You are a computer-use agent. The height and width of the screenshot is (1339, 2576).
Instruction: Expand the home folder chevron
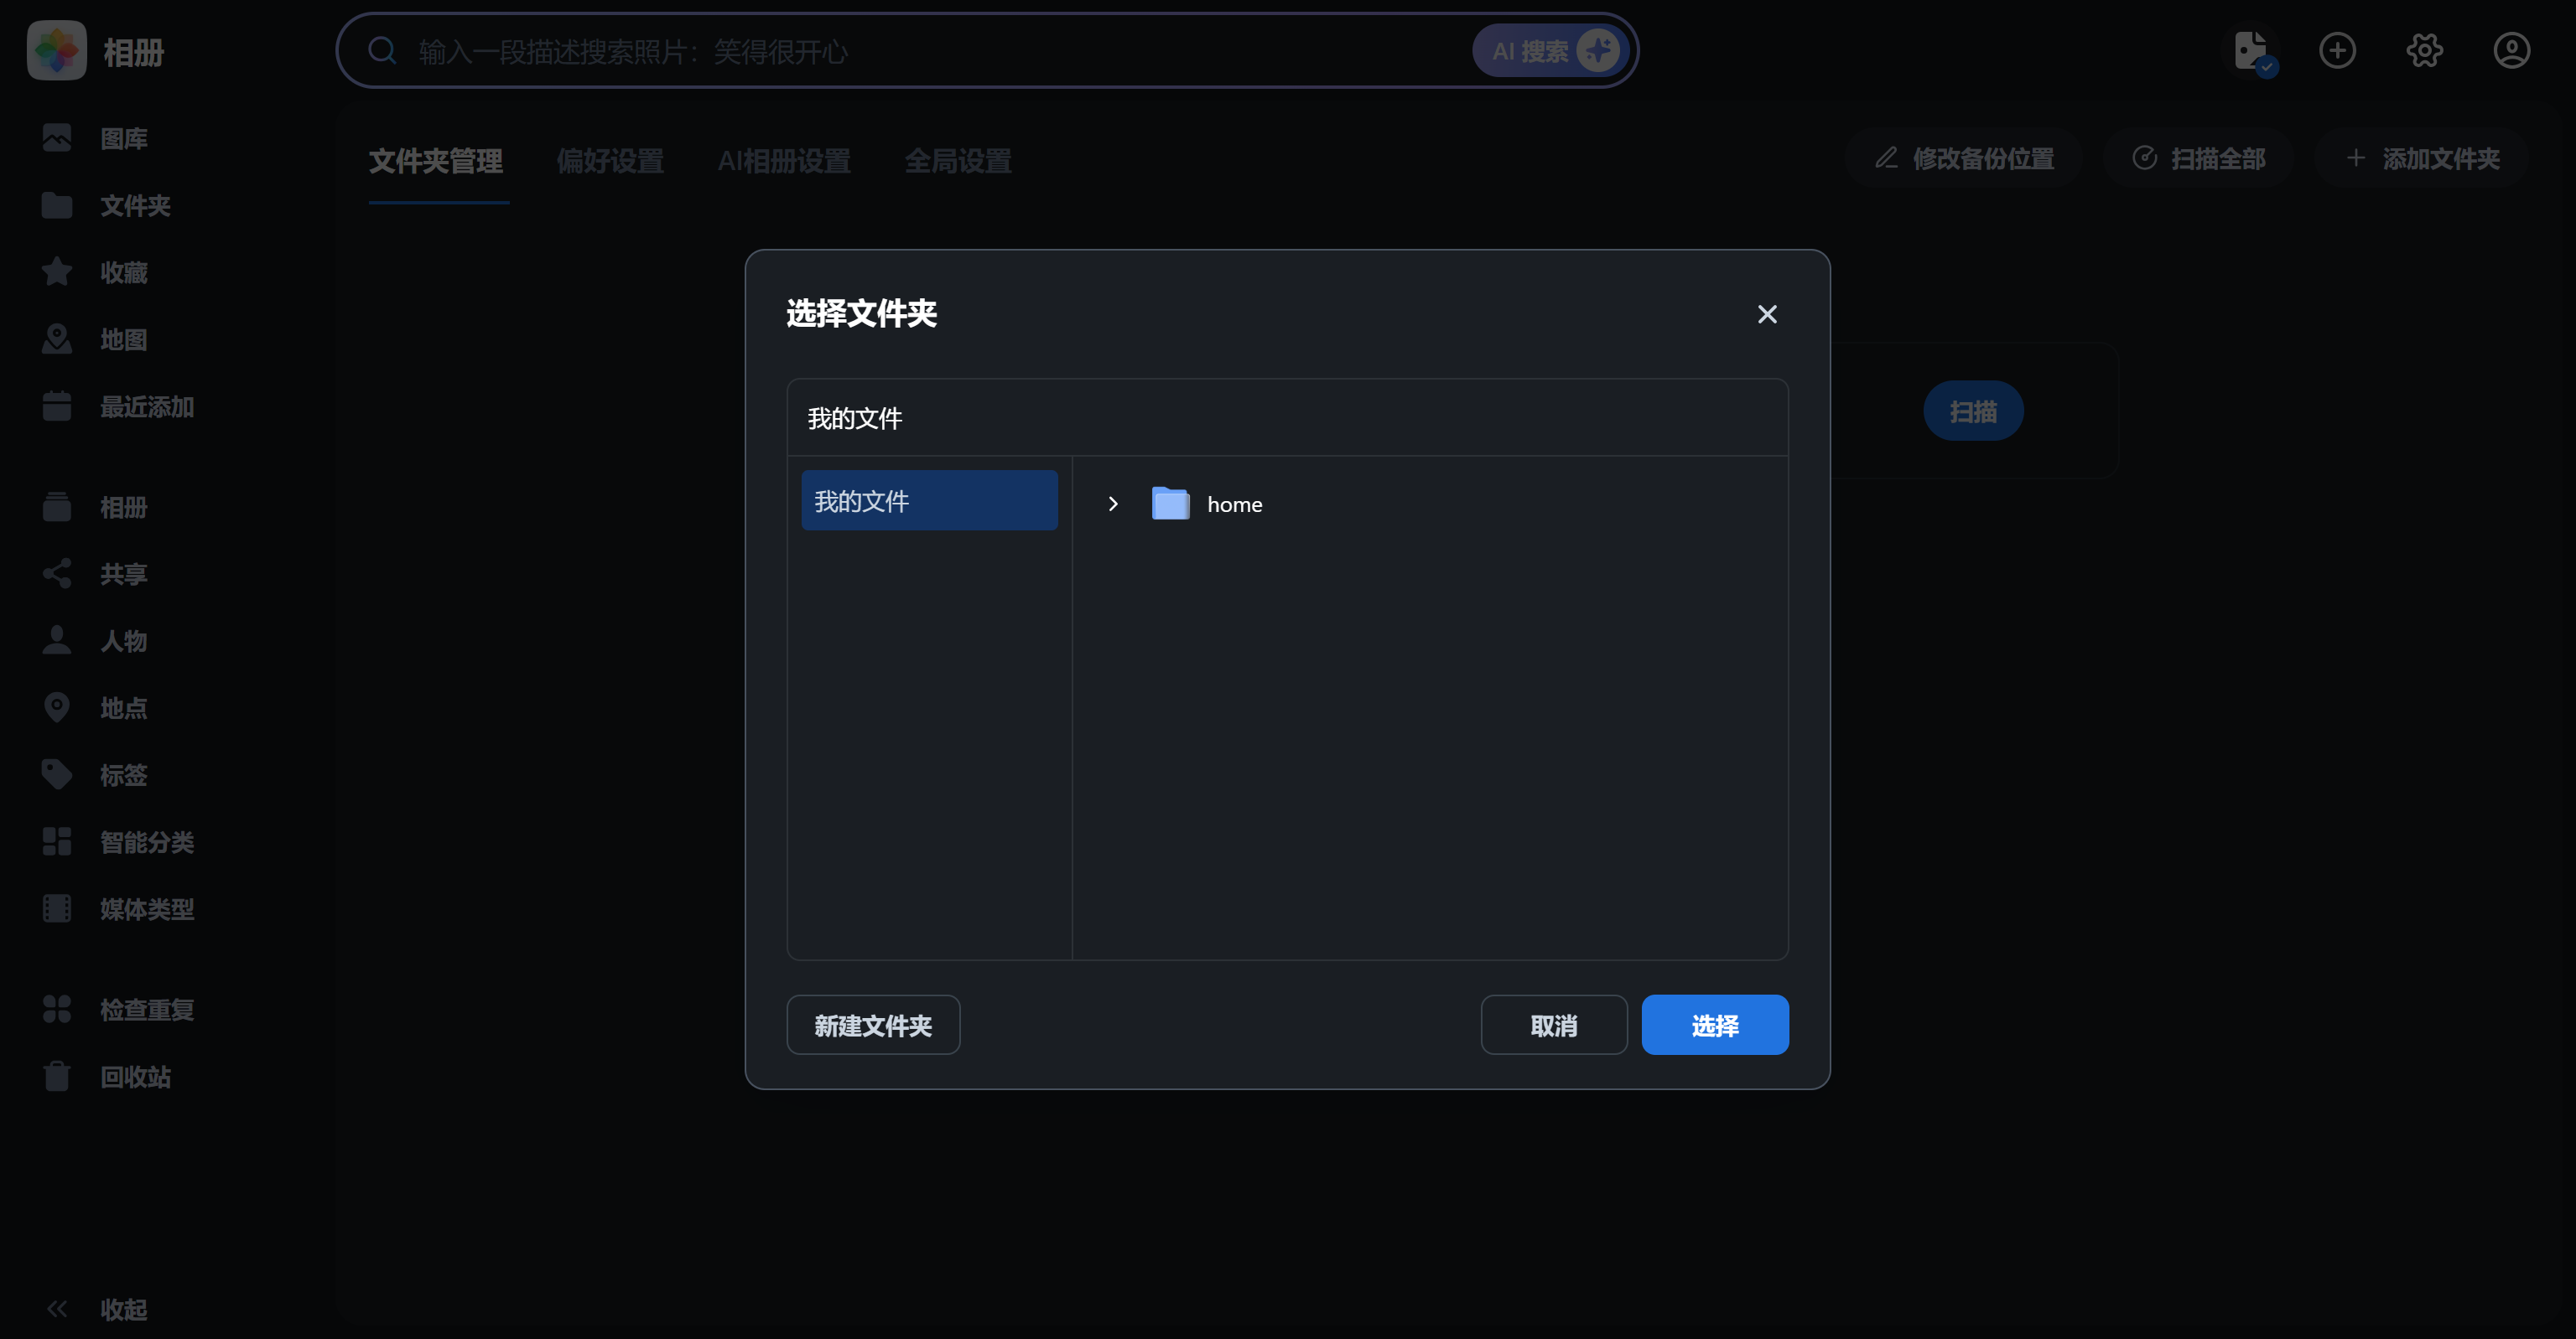[x=1112, y=504]
